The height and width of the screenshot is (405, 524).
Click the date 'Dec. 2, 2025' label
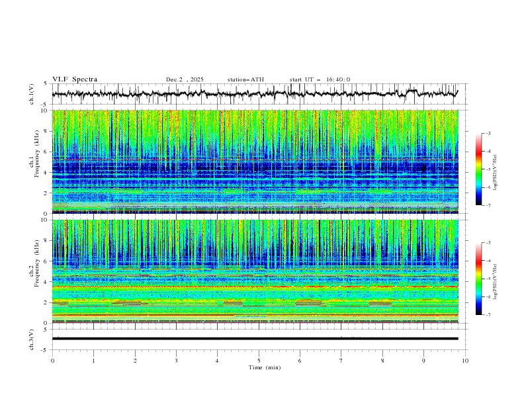185,79
